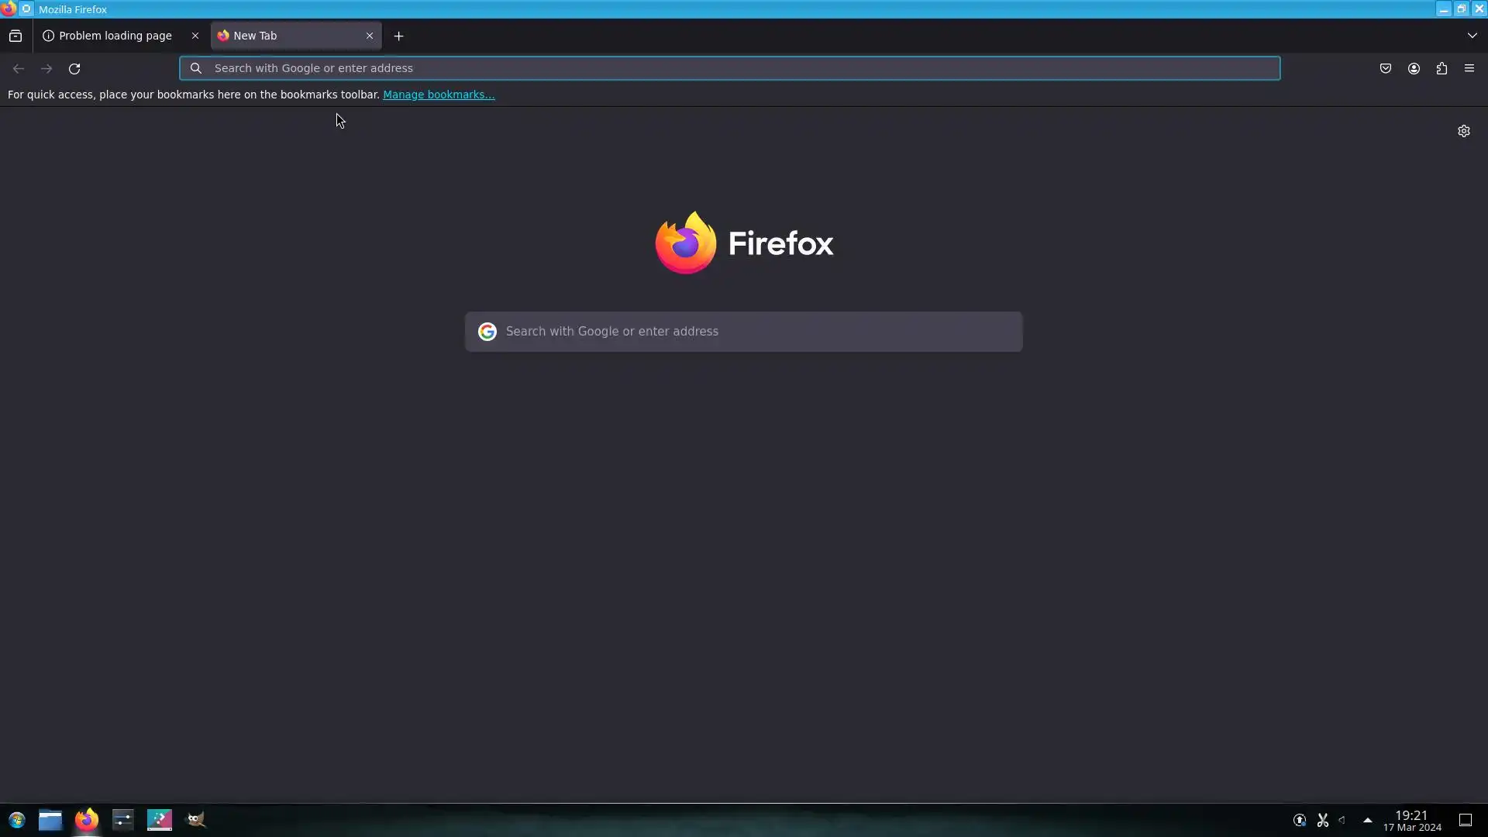Close the Problem loading page tab

[x=195, y=36]
